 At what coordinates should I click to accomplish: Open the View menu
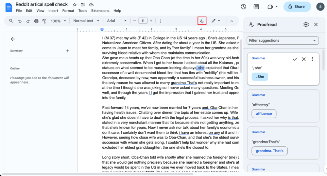click(x=40, y=11)
